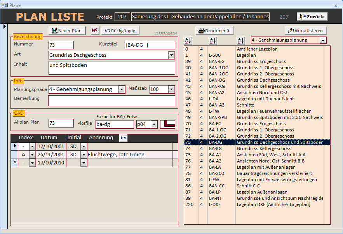Open the Index dropdown showing A
The height and width of the screenshot is (234, 343).
click(32, 155)
